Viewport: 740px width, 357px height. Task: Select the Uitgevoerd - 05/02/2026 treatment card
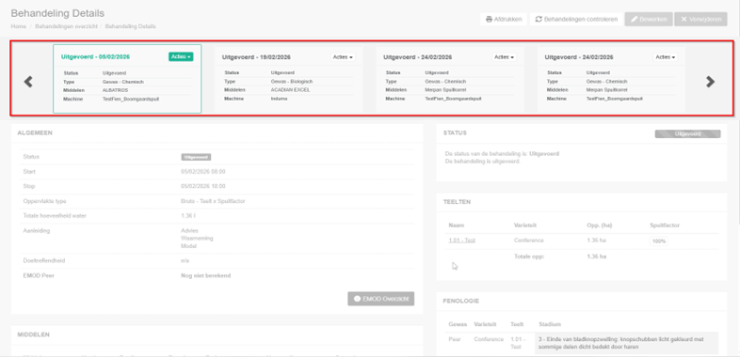(127, 79)
